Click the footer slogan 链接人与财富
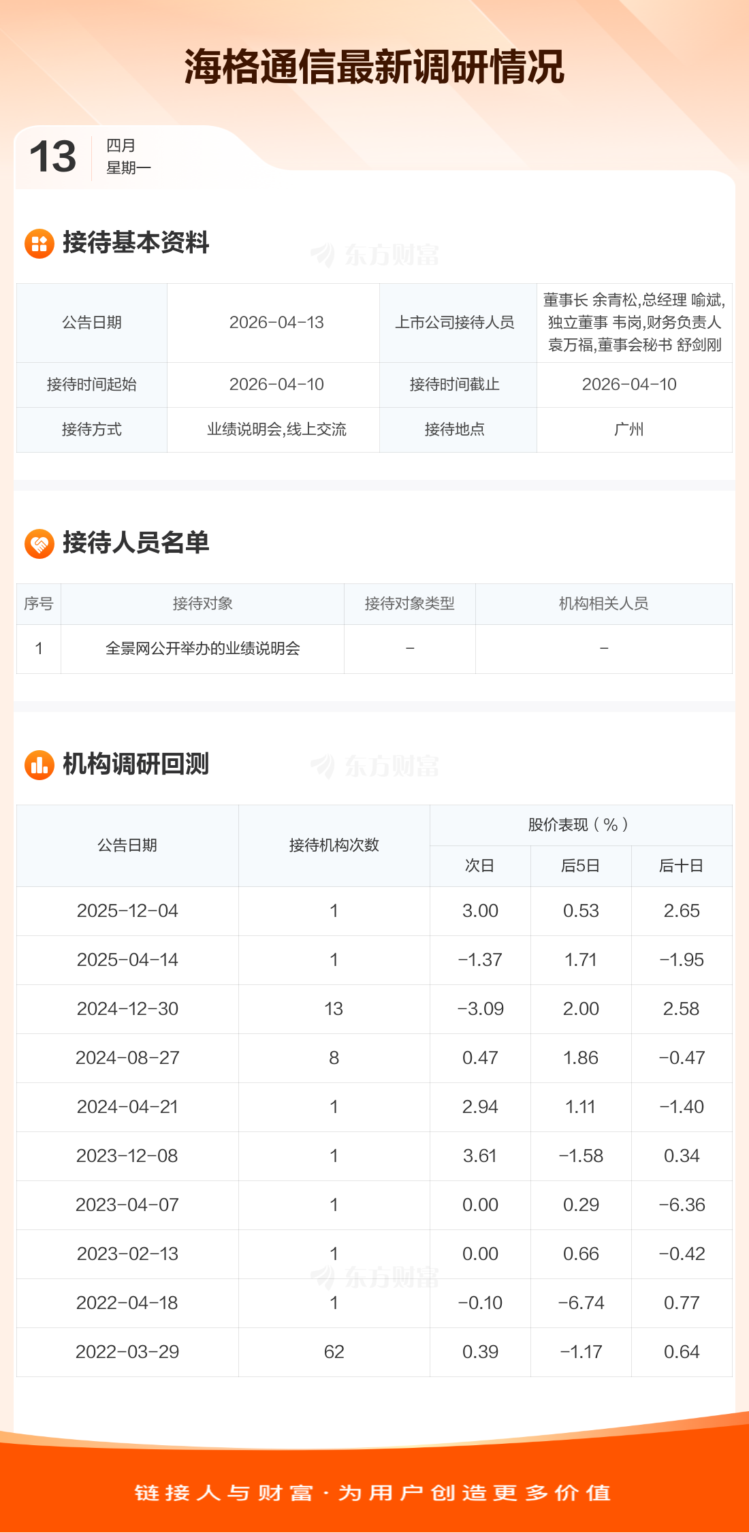Viewport: 749px width, 1533px height. click(224, 1493)
